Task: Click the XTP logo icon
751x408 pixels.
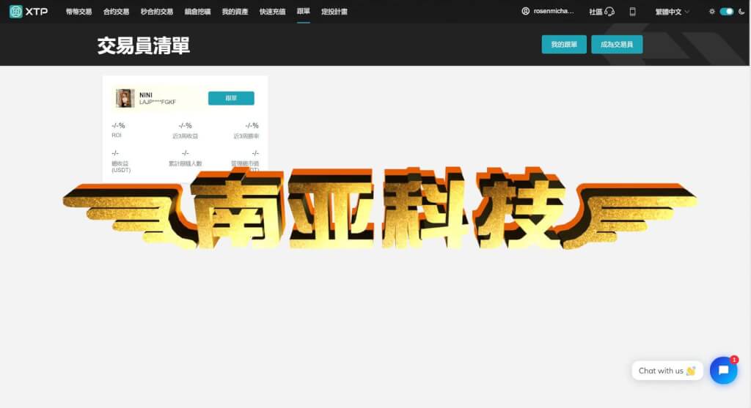Action: tap(16, 12)
